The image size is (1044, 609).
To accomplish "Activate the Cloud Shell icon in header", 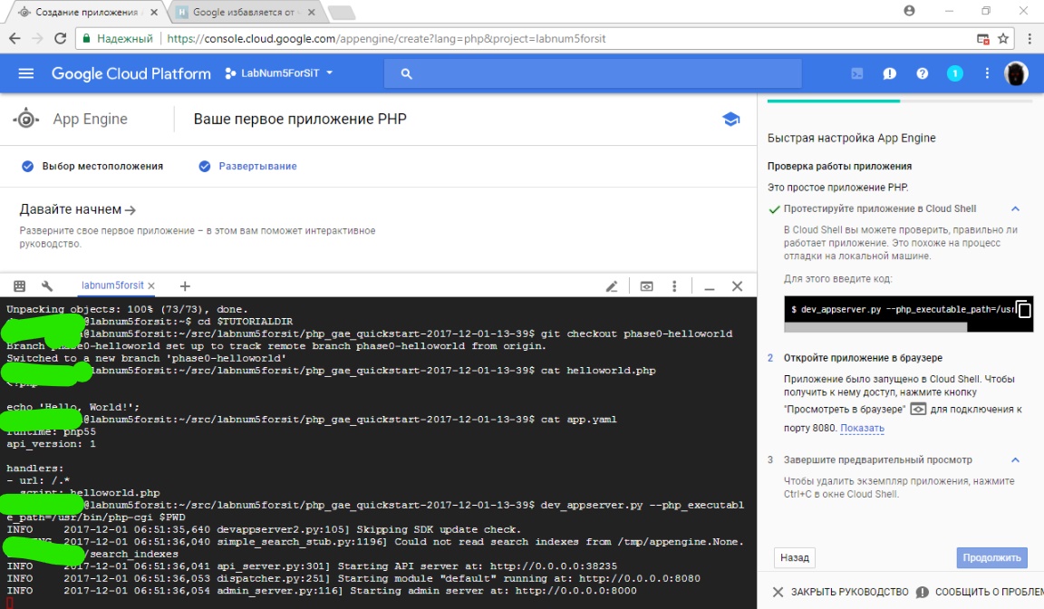I will [857, 73].
